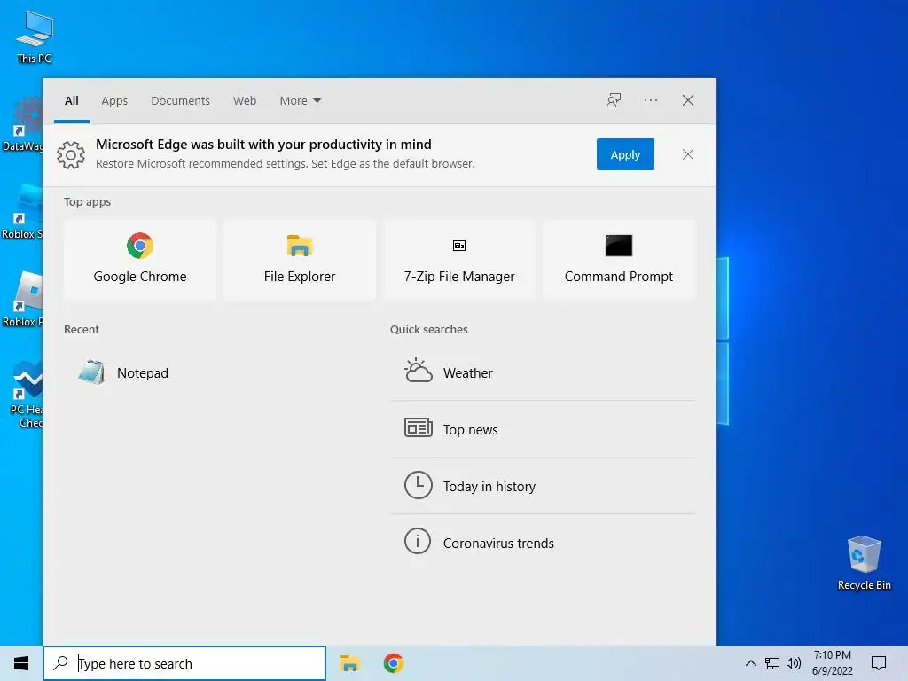Switch to the All tab

72,101
